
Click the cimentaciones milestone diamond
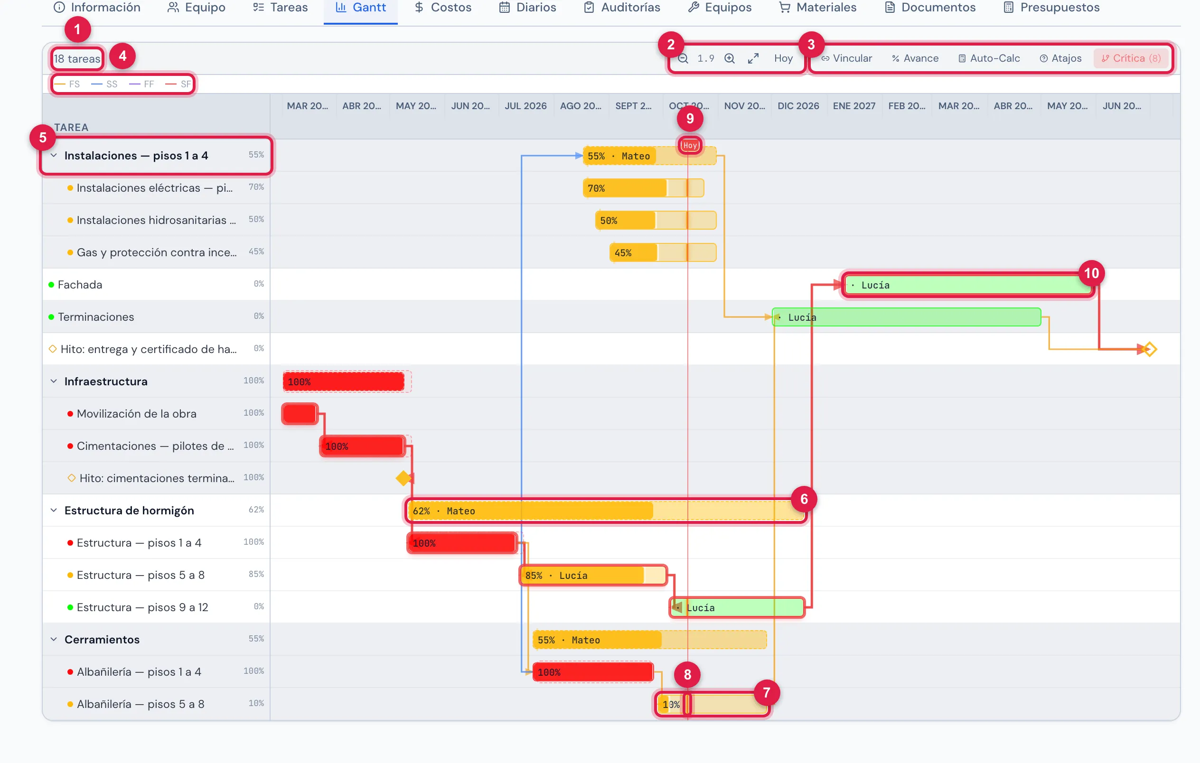coord(403,479)
